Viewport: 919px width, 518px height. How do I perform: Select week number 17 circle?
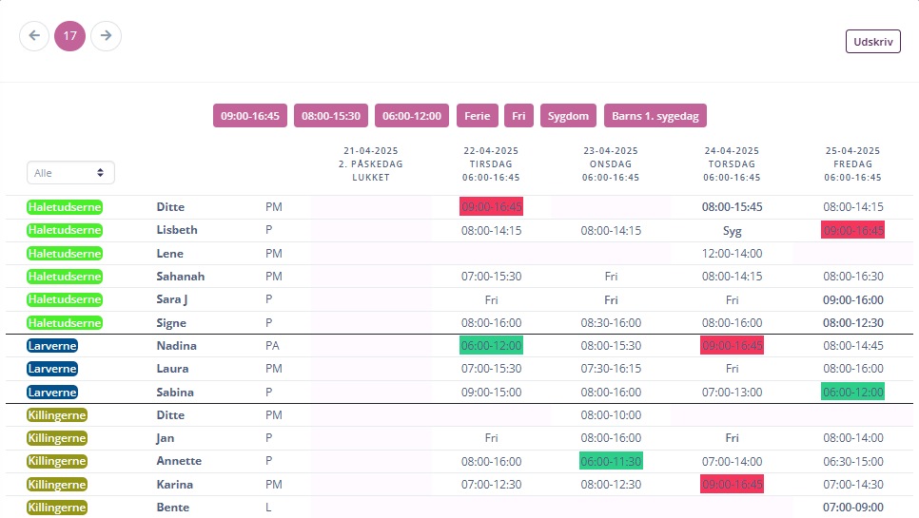(69, 36)
